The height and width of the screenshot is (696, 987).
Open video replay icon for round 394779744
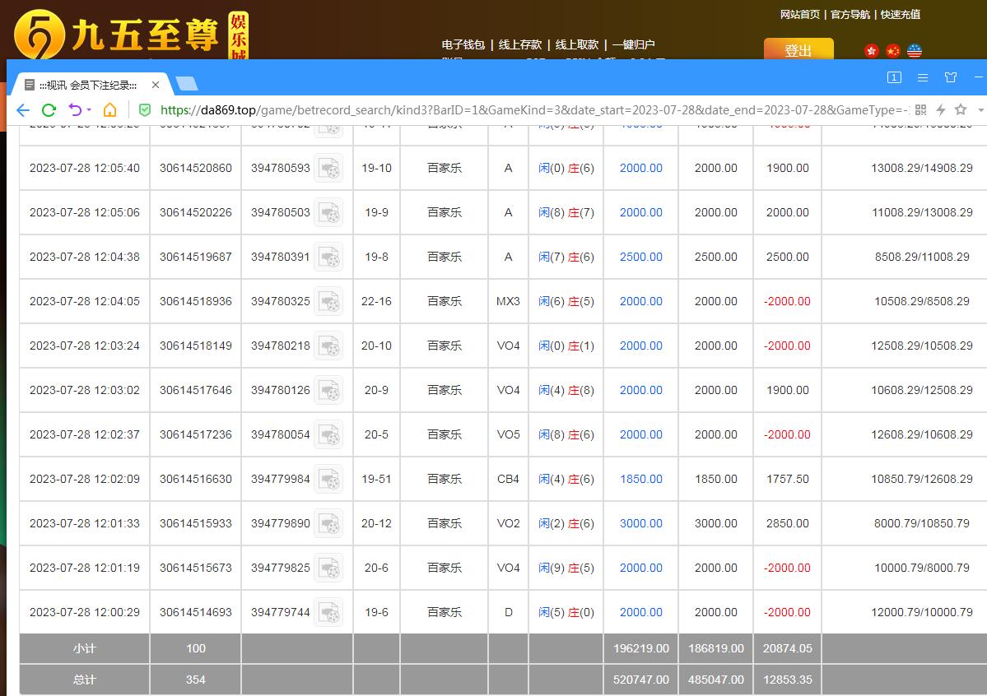click(x=328, y=612)
